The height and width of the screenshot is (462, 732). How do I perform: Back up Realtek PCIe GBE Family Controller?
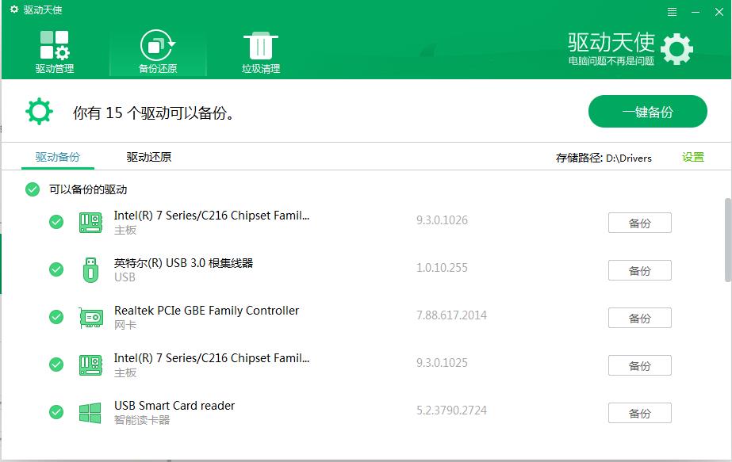pos(639,318)
